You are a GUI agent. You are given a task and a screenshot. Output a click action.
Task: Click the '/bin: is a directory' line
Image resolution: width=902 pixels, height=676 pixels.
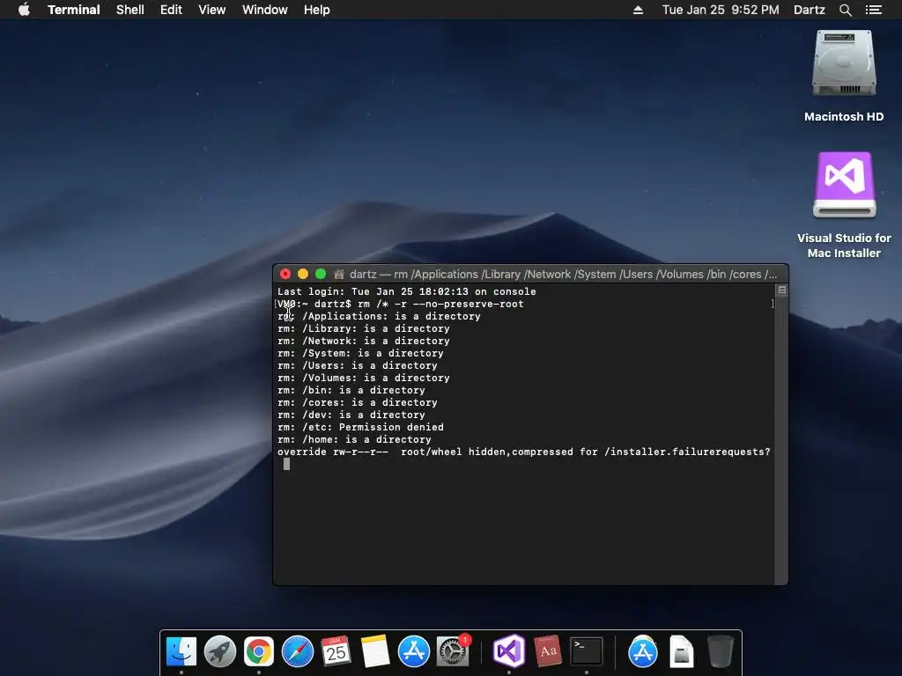[351, 390]
